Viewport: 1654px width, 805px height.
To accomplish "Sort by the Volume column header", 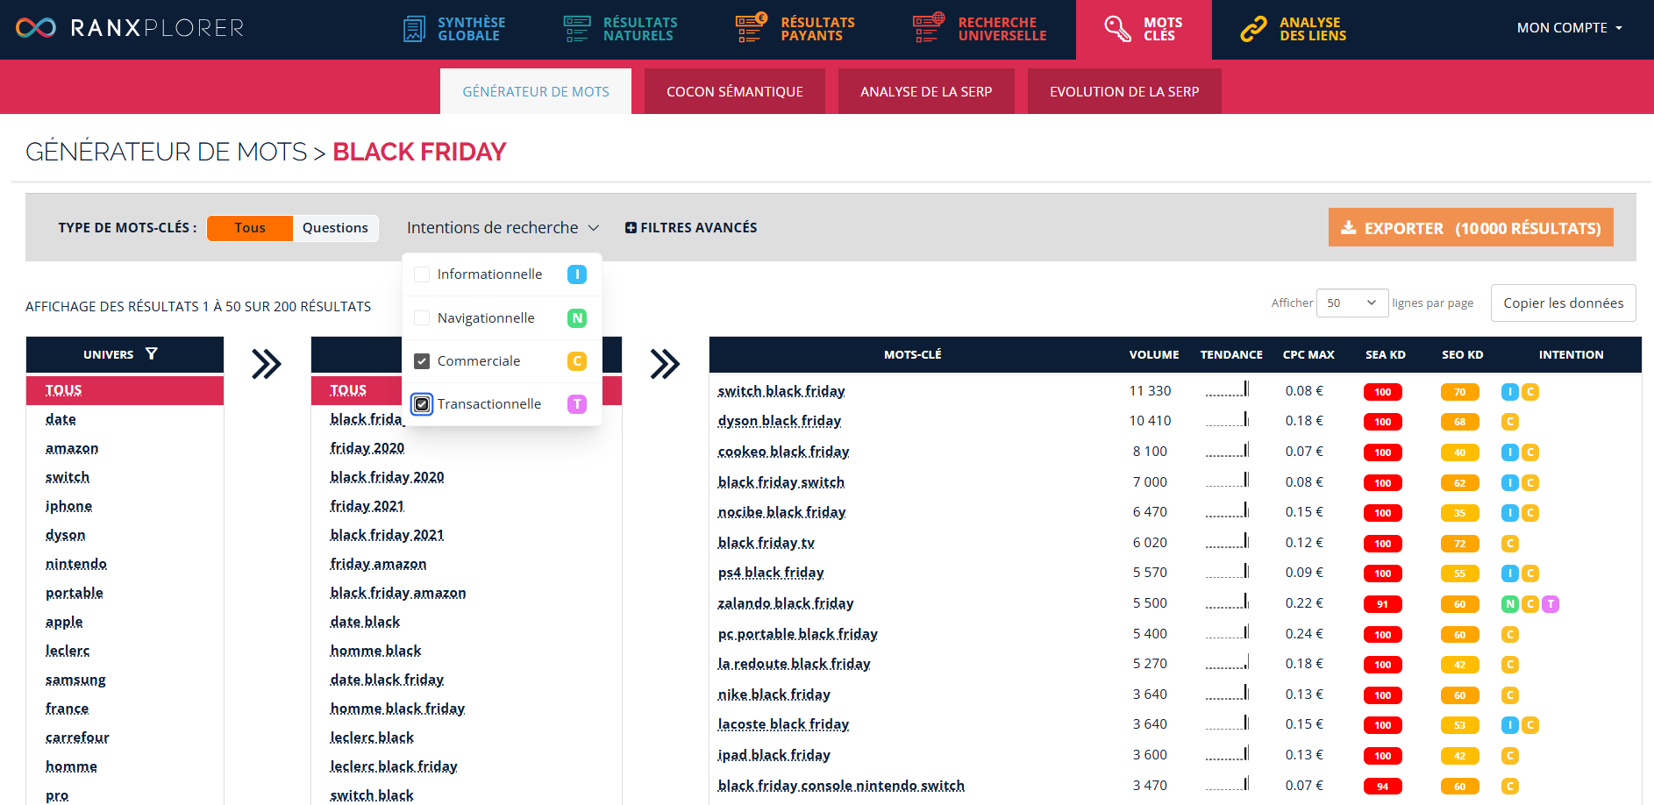I will [x=1153, y=354].
